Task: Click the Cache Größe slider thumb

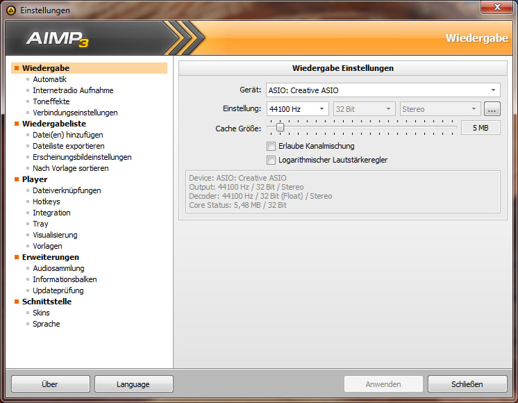Action: 280,127
